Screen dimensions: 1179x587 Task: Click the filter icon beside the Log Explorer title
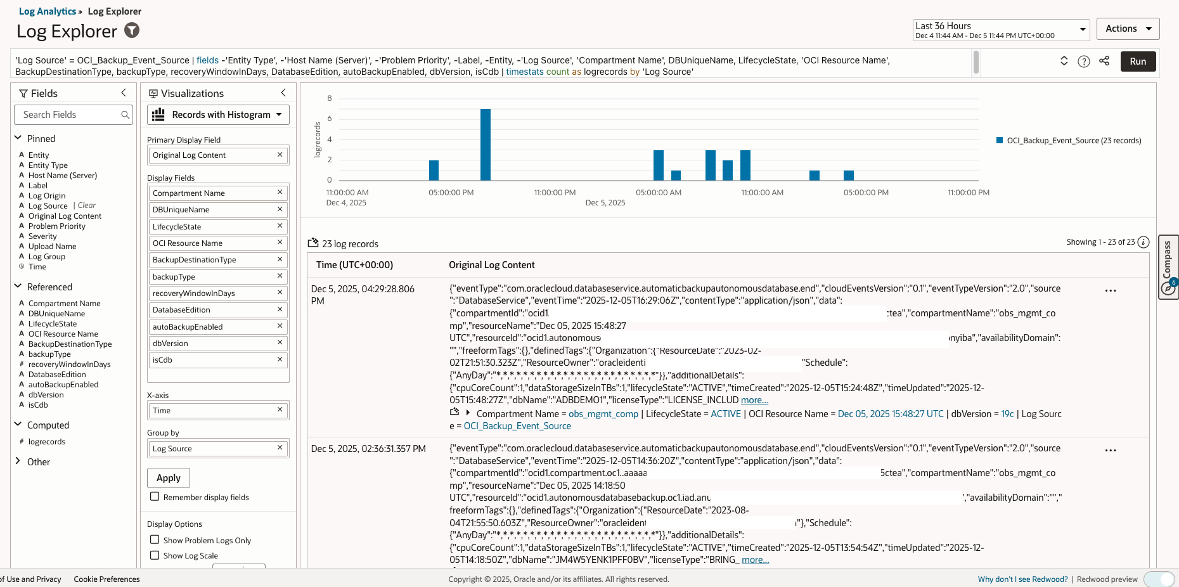(131, 30)
